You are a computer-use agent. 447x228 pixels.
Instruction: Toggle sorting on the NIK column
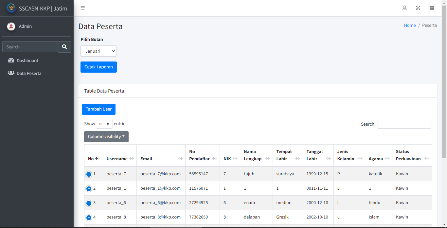coord(234,158)
